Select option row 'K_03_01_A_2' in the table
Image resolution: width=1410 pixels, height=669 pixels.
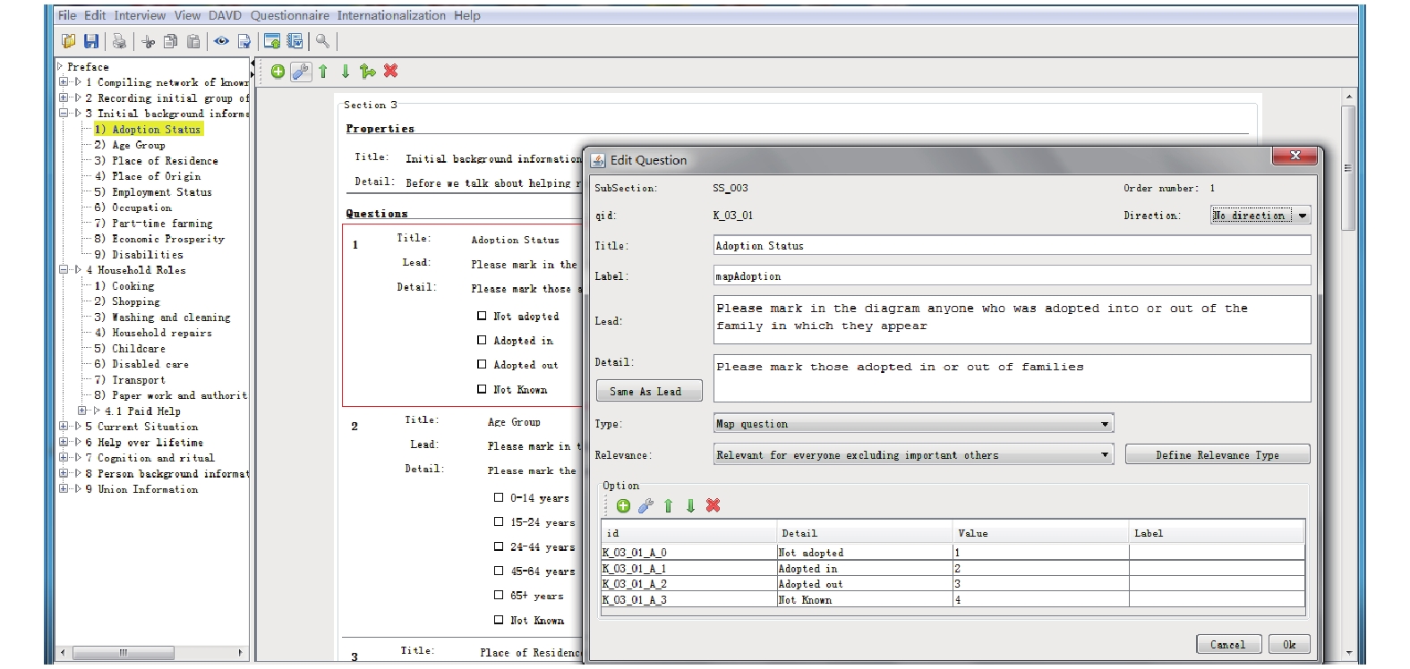(x=953, y=584)
